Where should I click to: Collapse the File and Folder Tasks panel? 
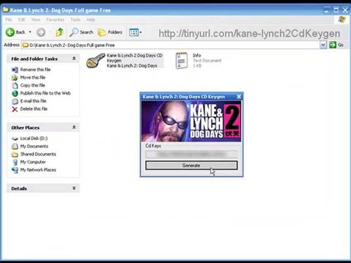point(74,59)
